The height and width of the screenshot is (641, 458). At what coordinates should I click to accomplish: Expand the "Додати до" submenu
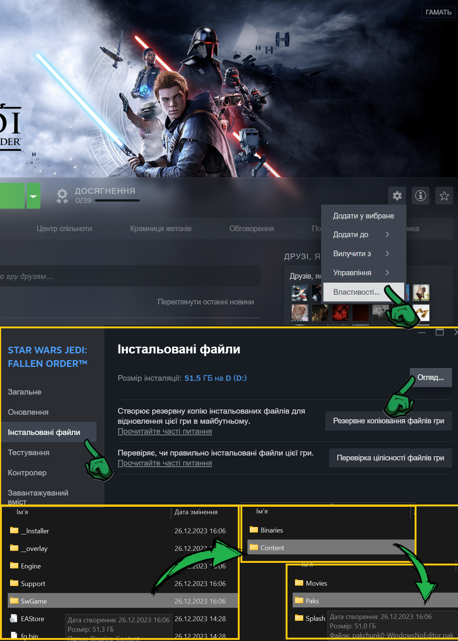point(363,234)
